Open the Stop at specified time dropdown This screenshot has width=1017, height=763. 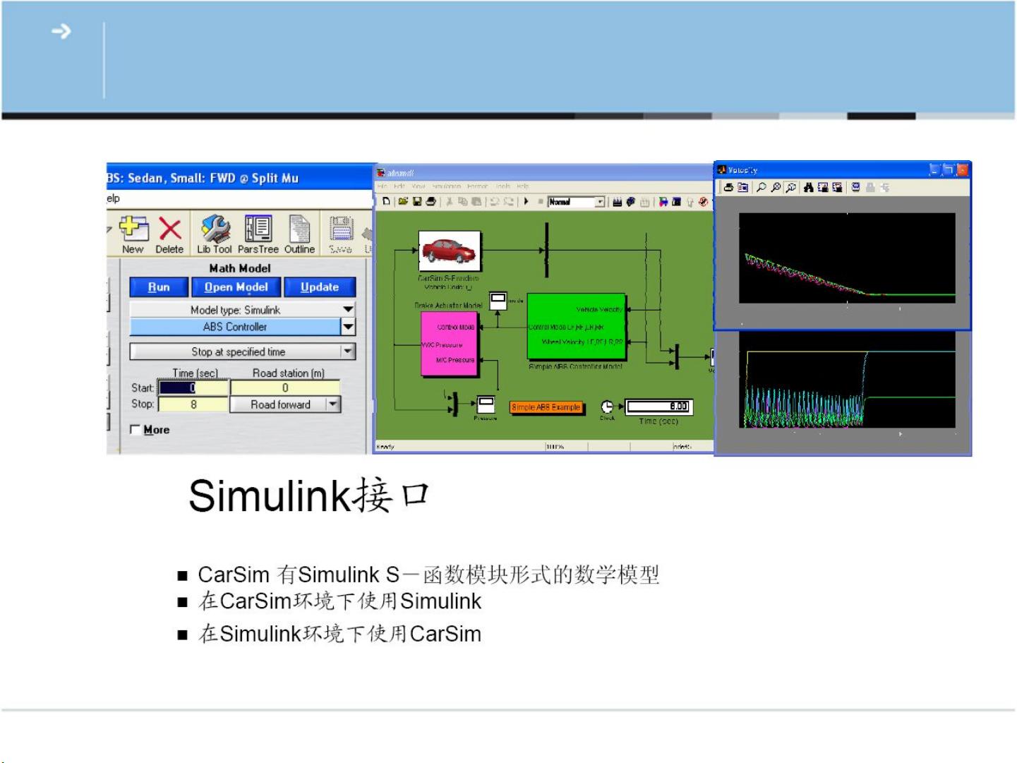coord(346,352)
